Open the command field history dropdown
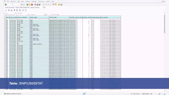The height and width of the screenshot is (95, 169). (19, 5)
